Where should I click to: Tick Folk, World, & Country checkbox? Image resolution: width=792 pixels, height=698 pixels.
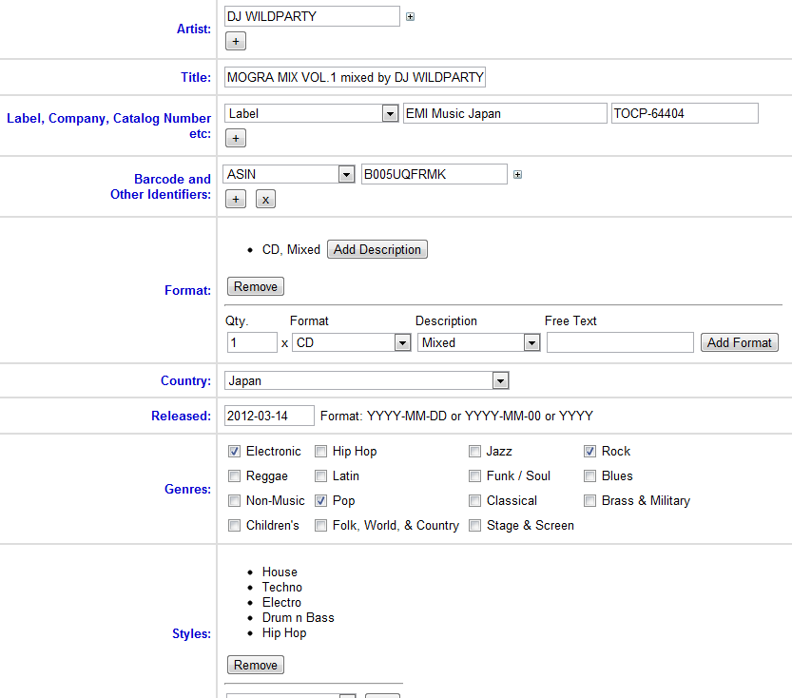click(320, 525)
